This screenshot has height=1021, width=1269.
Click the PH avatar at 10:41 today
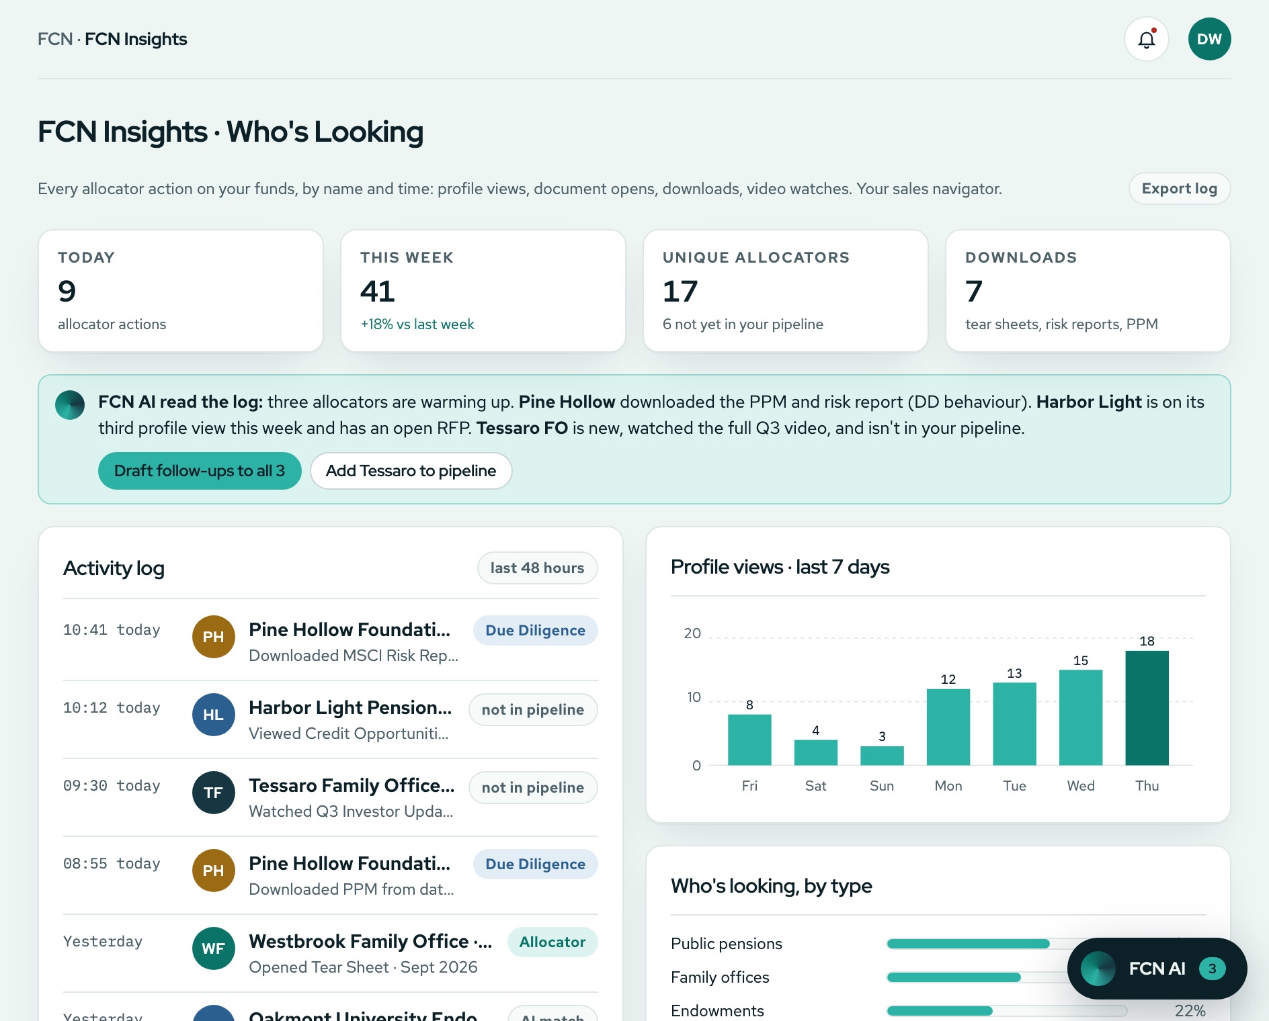point(214,637)
